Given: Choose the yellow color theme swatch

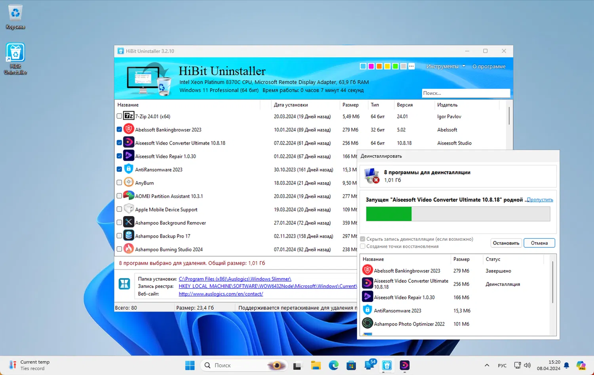Looking at the screenshot, I should tap(387, 66).
